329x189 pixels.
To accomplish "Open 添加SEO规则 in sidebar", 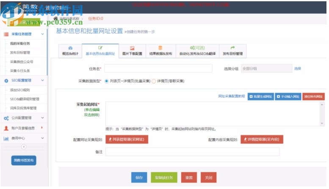I will pyautogui.click(x=20, y=90).
